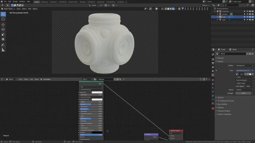Open the File menu
This screenshot has height=143, width=255.
5,2
